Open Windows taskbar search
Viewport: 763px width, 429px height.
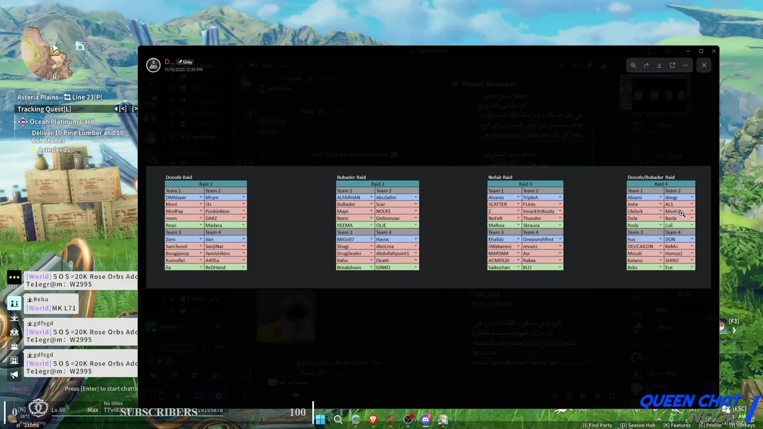pyautogui.click(x=338, y=419)
